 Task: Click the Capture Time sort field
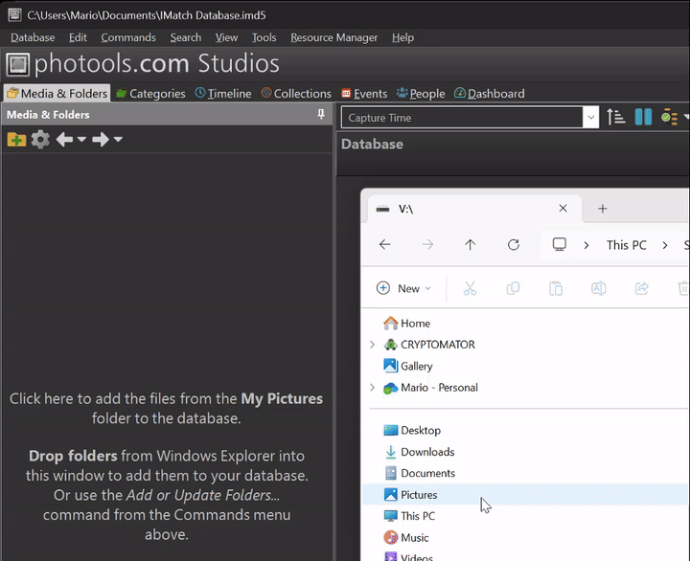(x=462, y=118)
